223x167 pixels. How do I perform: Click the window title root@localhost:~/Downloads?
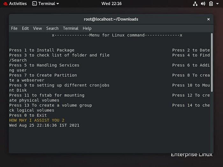click(x=111, y=19)
